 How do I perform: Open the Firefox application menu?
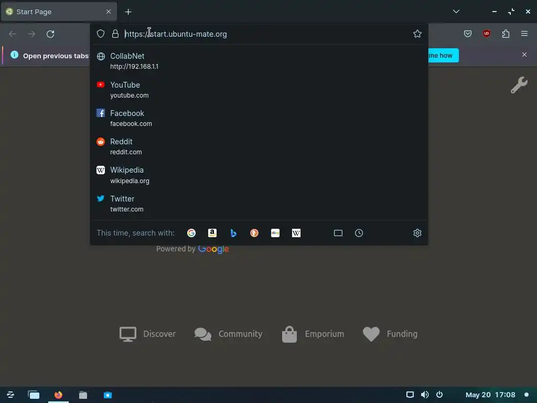coord(524,34)
